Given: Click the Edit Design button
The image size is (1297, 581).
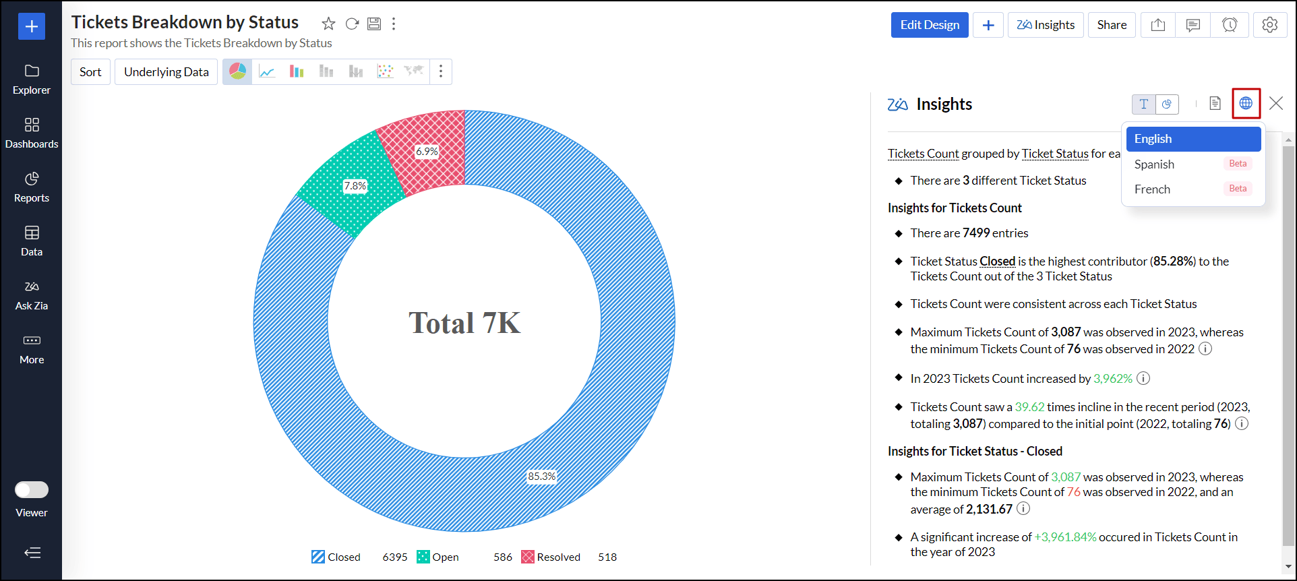Looking at the screenshot, I should [929, 25].
